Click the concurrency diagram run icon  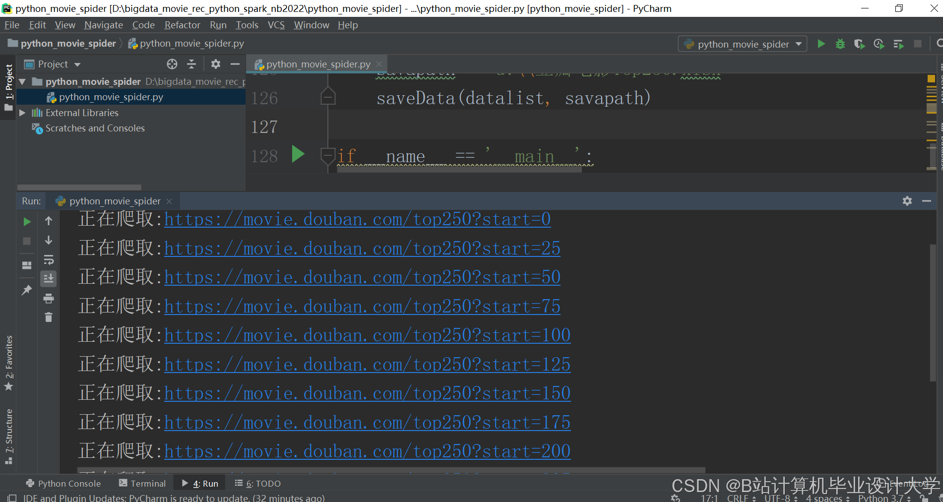tap(898, 44)
